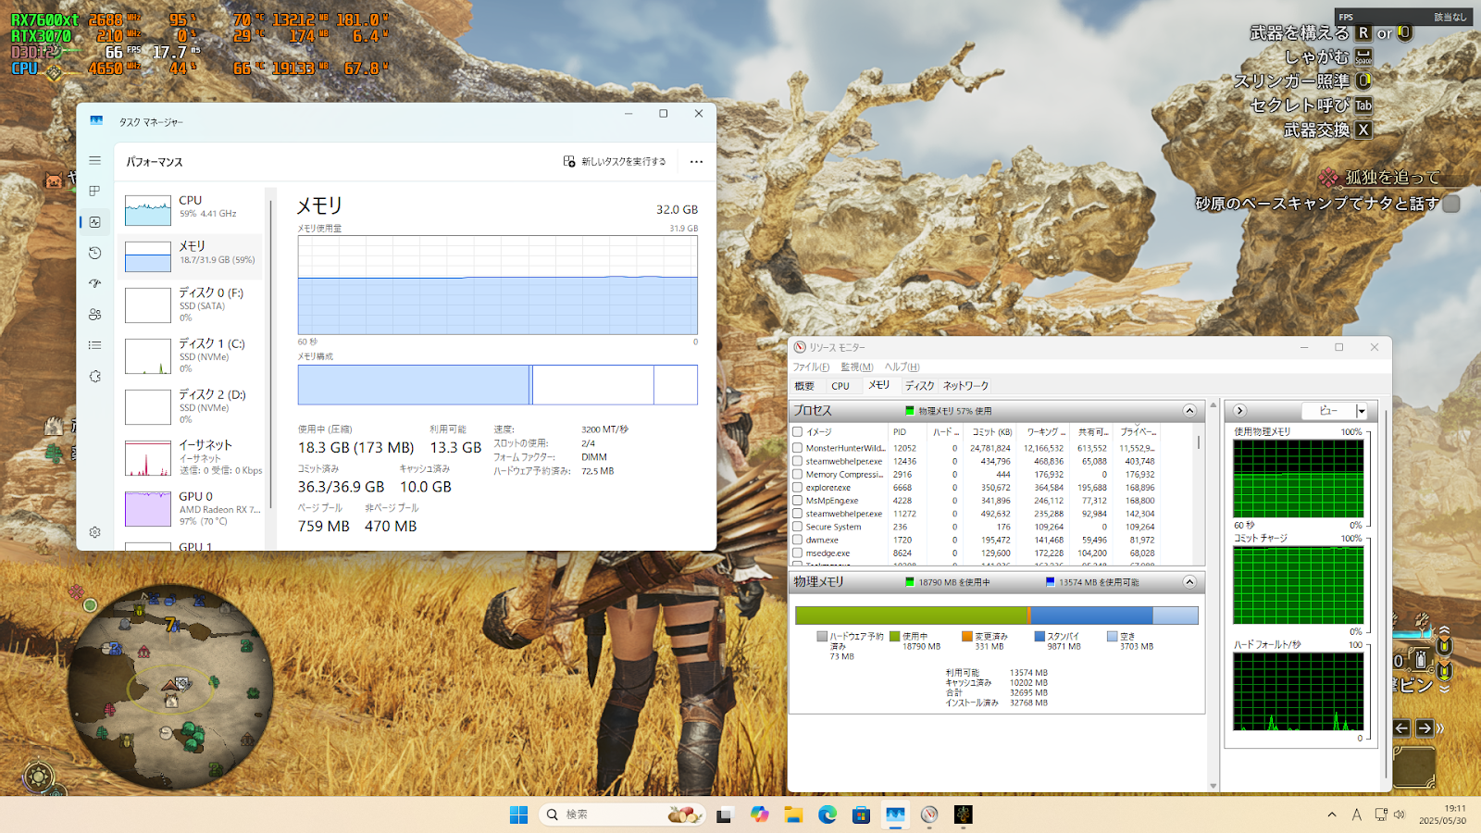Check the Secure System process checkbox
Image resolution: width=1481 pixels, height=833 pixels.
(x=797, y=527)
